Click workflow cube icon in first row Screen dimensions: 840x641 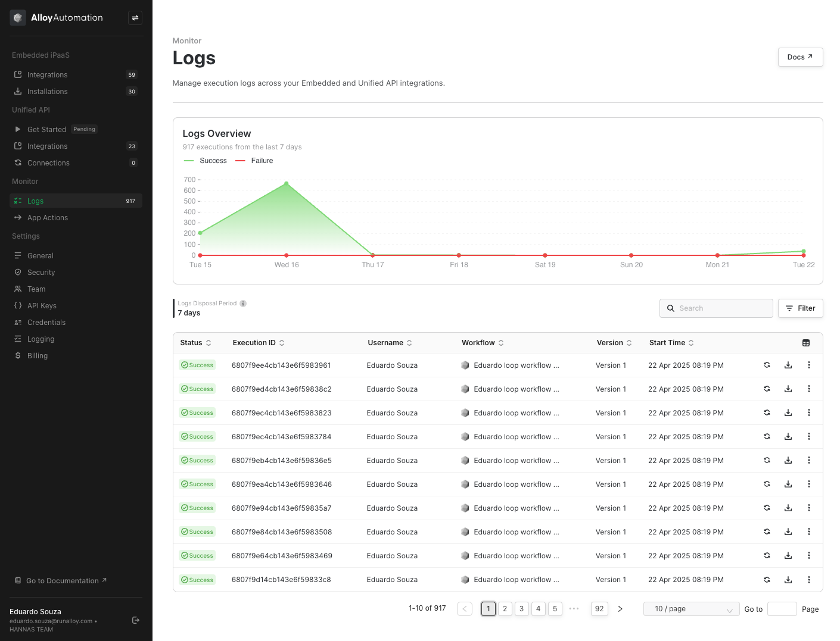coord(465,365)
